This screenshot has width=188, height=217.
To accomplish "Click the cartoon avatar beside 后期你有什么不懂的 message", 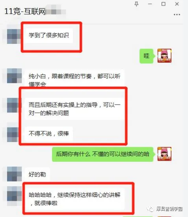I will point(164,154).
